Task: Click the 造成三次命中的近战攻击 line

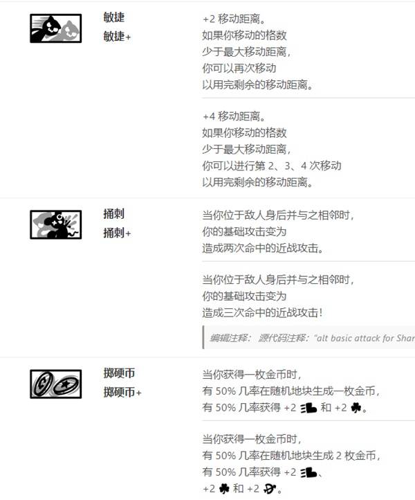Action: pos(263,312)
